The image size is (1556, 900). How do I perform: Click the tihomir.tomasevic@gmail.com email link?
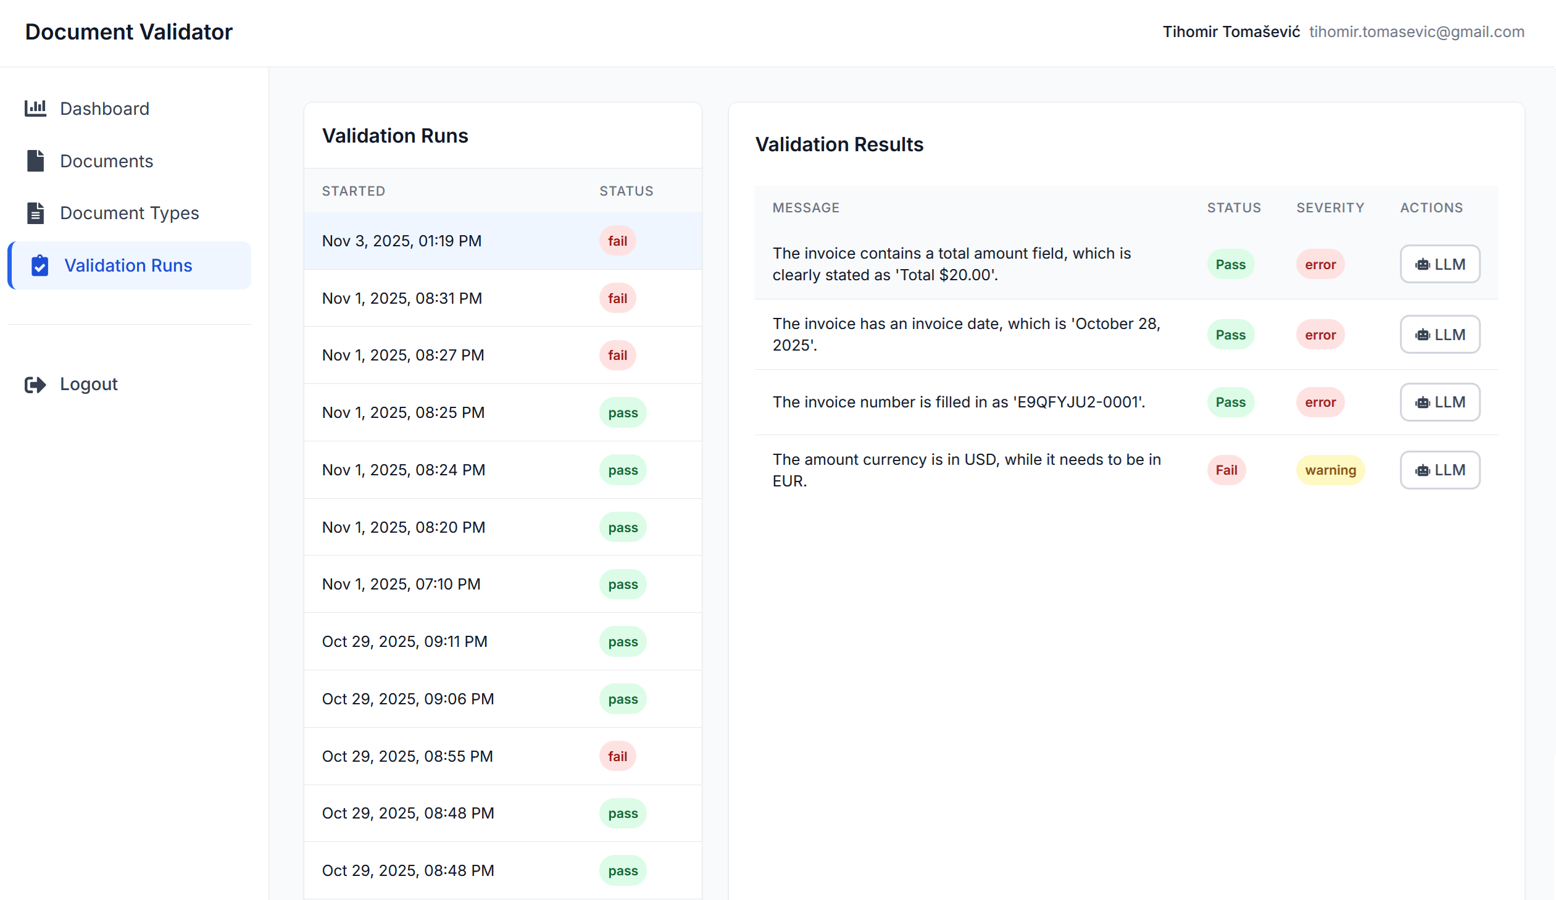tap(1417, 31)
